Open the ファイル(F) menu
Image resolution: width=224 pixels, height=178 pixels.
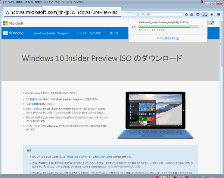coord(8,2)
